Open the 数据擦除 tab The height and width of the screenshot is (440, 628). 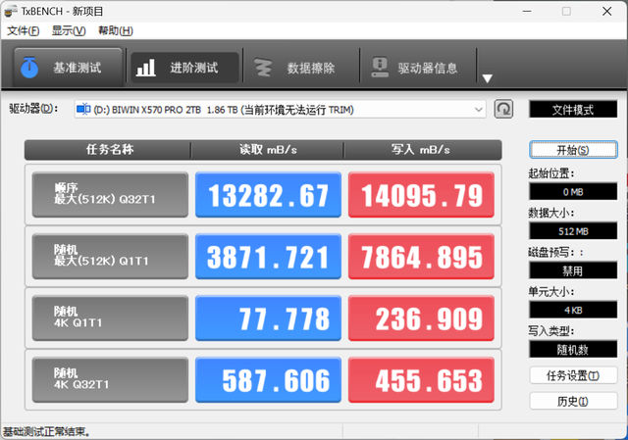click(301, 68)
